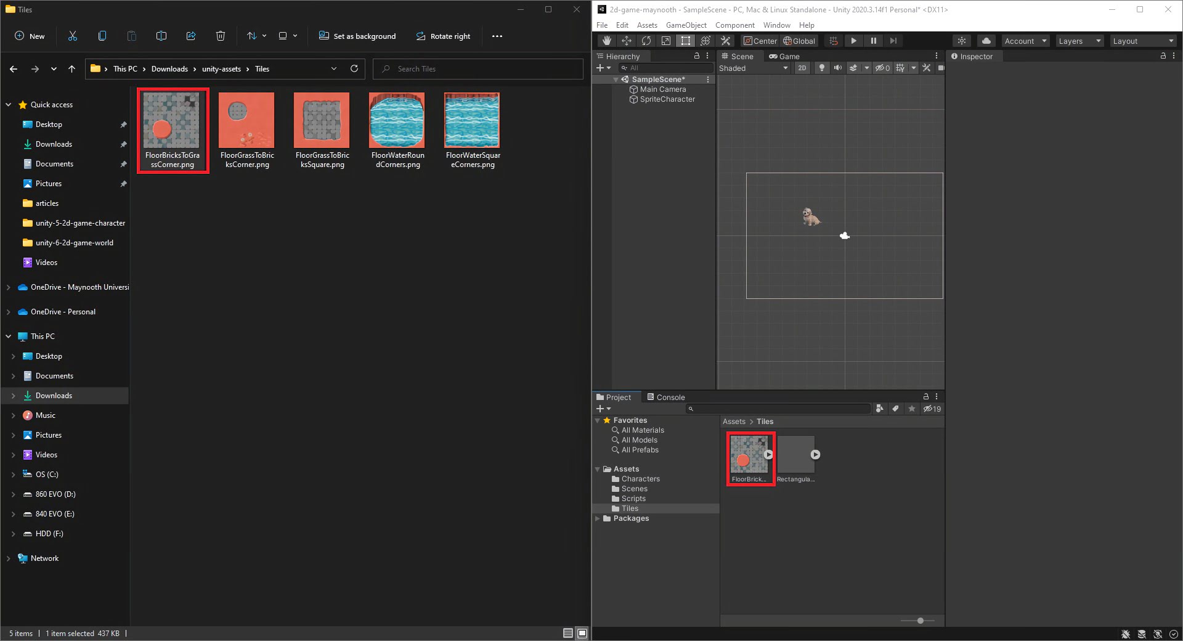Image resolution: width=1183 pixels, height=641 pixels.
Task: Click Set as background in Explorer
Action: click(x=357, y=36)
